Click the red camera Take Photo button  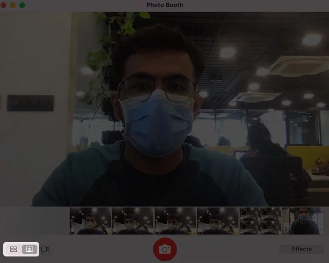click(165, 249)
